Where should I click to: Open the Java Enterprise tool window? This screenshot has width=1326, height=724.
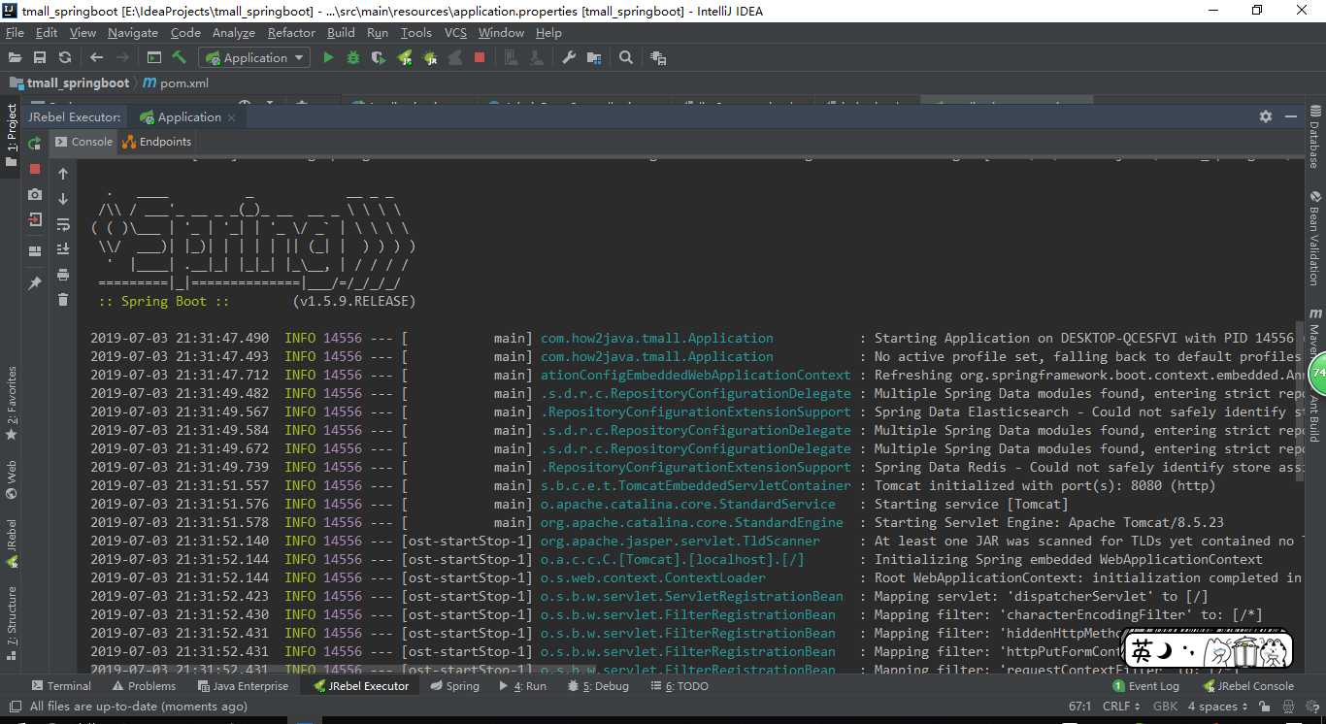point(242,686)
